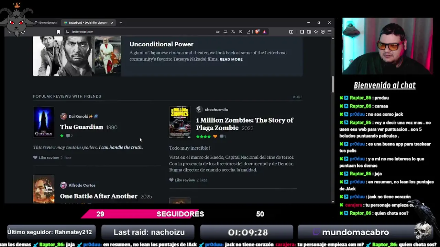This screenshot has height=247, width=440.
Task: Open the Unconditional Power headline
Action: coord(161,44)
